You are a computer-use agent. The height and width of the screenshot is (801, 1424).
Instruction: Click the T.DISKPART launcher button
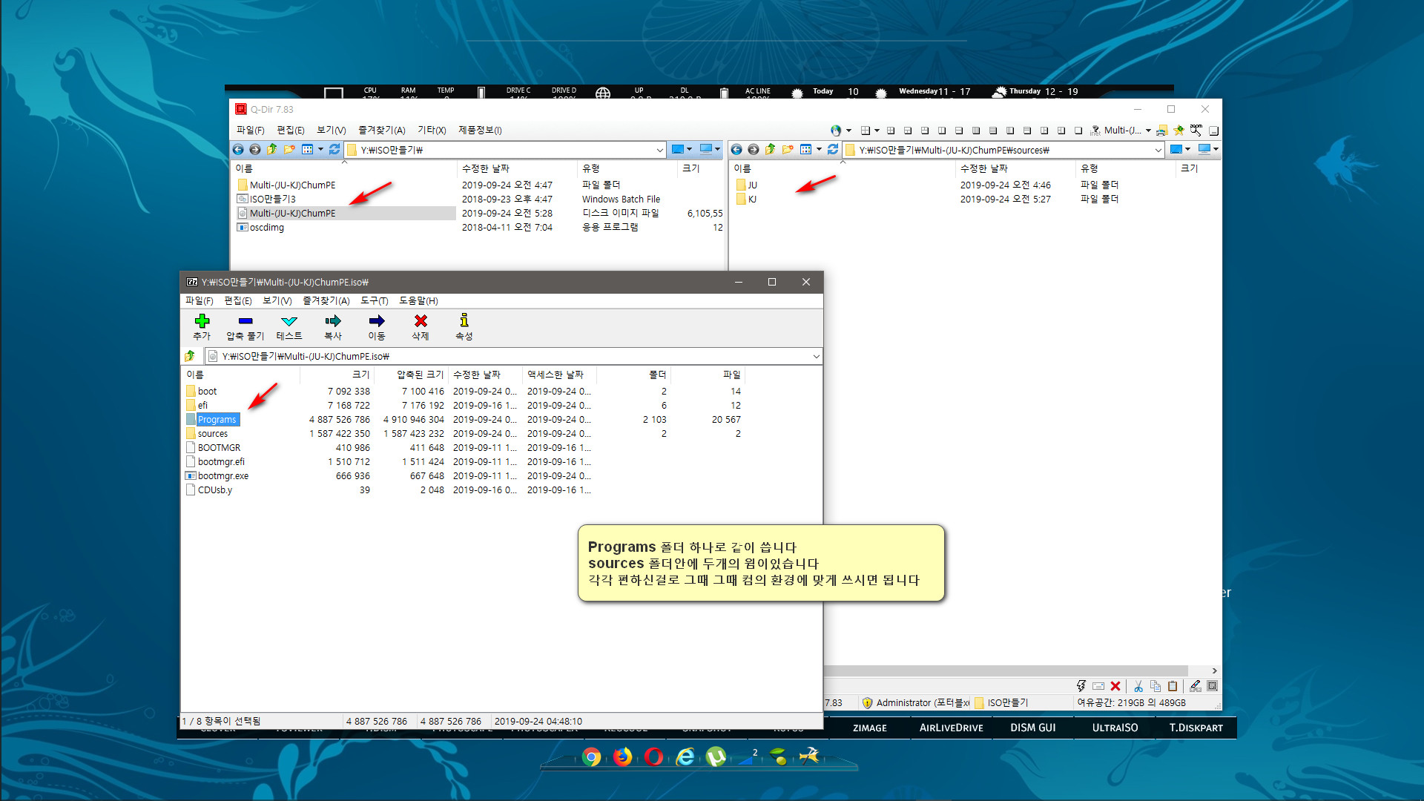(x=1196, y=728)
